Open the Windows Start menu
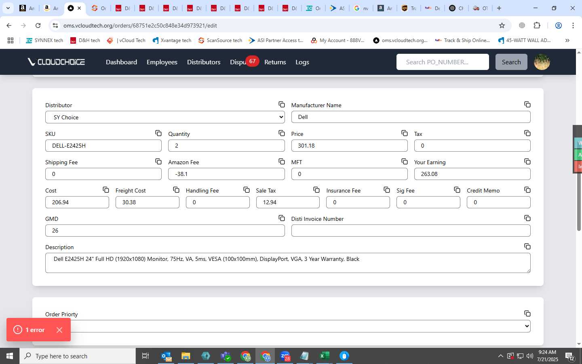 pyautogui.click(x=10, y=356)
